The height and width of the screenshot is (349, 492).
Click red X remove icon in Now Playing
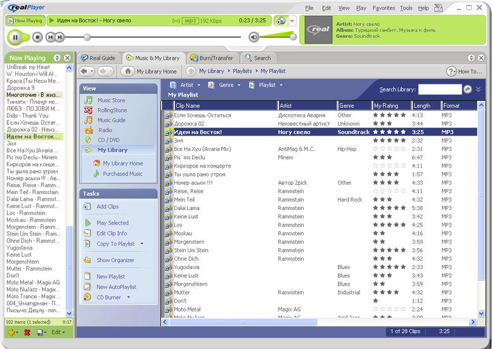[x=27, y=332]
